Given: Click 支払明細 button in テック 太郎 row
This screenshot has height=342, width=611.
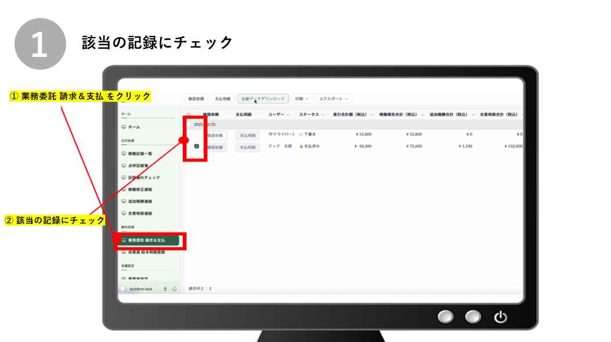Looking at the screenshot, I should (x=247, y=147).
